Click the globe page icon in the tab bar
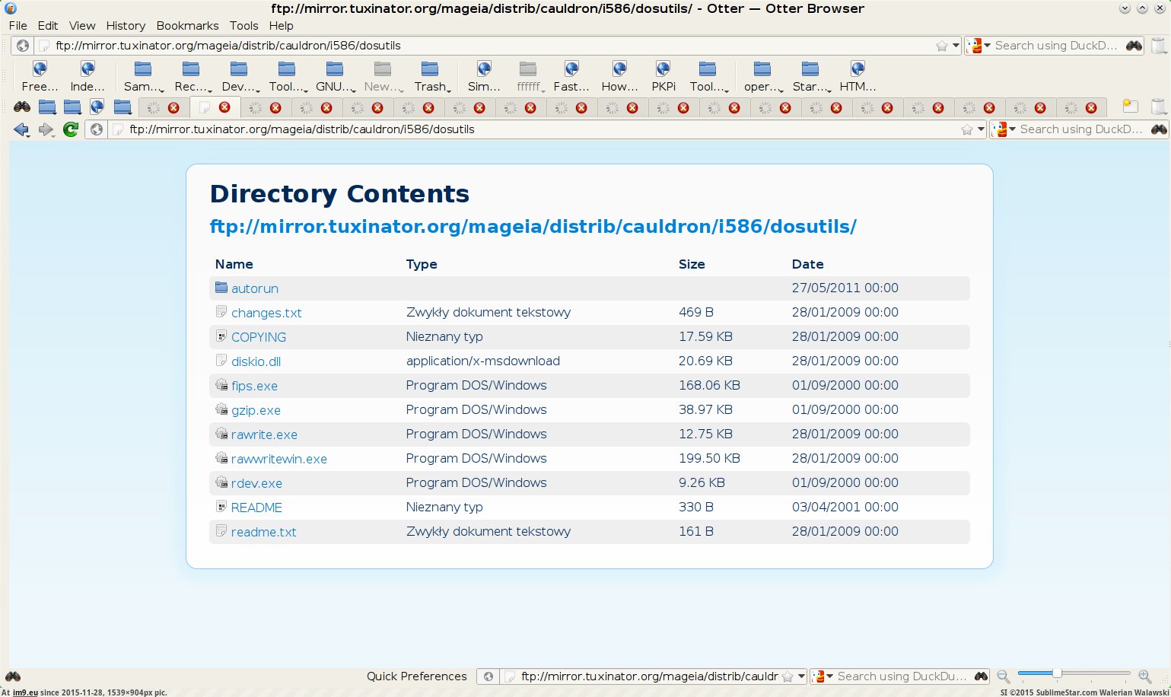 pyautogui.click(x=97, y=107)
